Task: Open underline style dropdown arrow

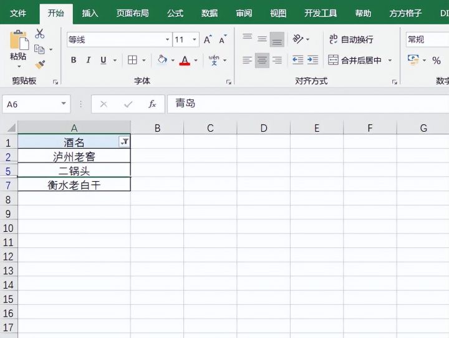Action: point(115,60)
